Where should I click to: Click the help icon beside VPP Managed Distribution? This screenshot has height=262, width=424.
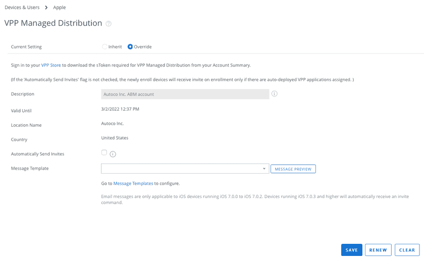pos(109,24)
